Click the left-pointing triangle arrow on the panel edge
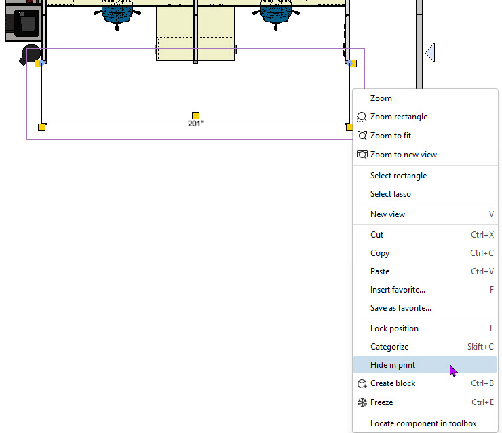This screenshot has height=433, width=502. [430, 52]
